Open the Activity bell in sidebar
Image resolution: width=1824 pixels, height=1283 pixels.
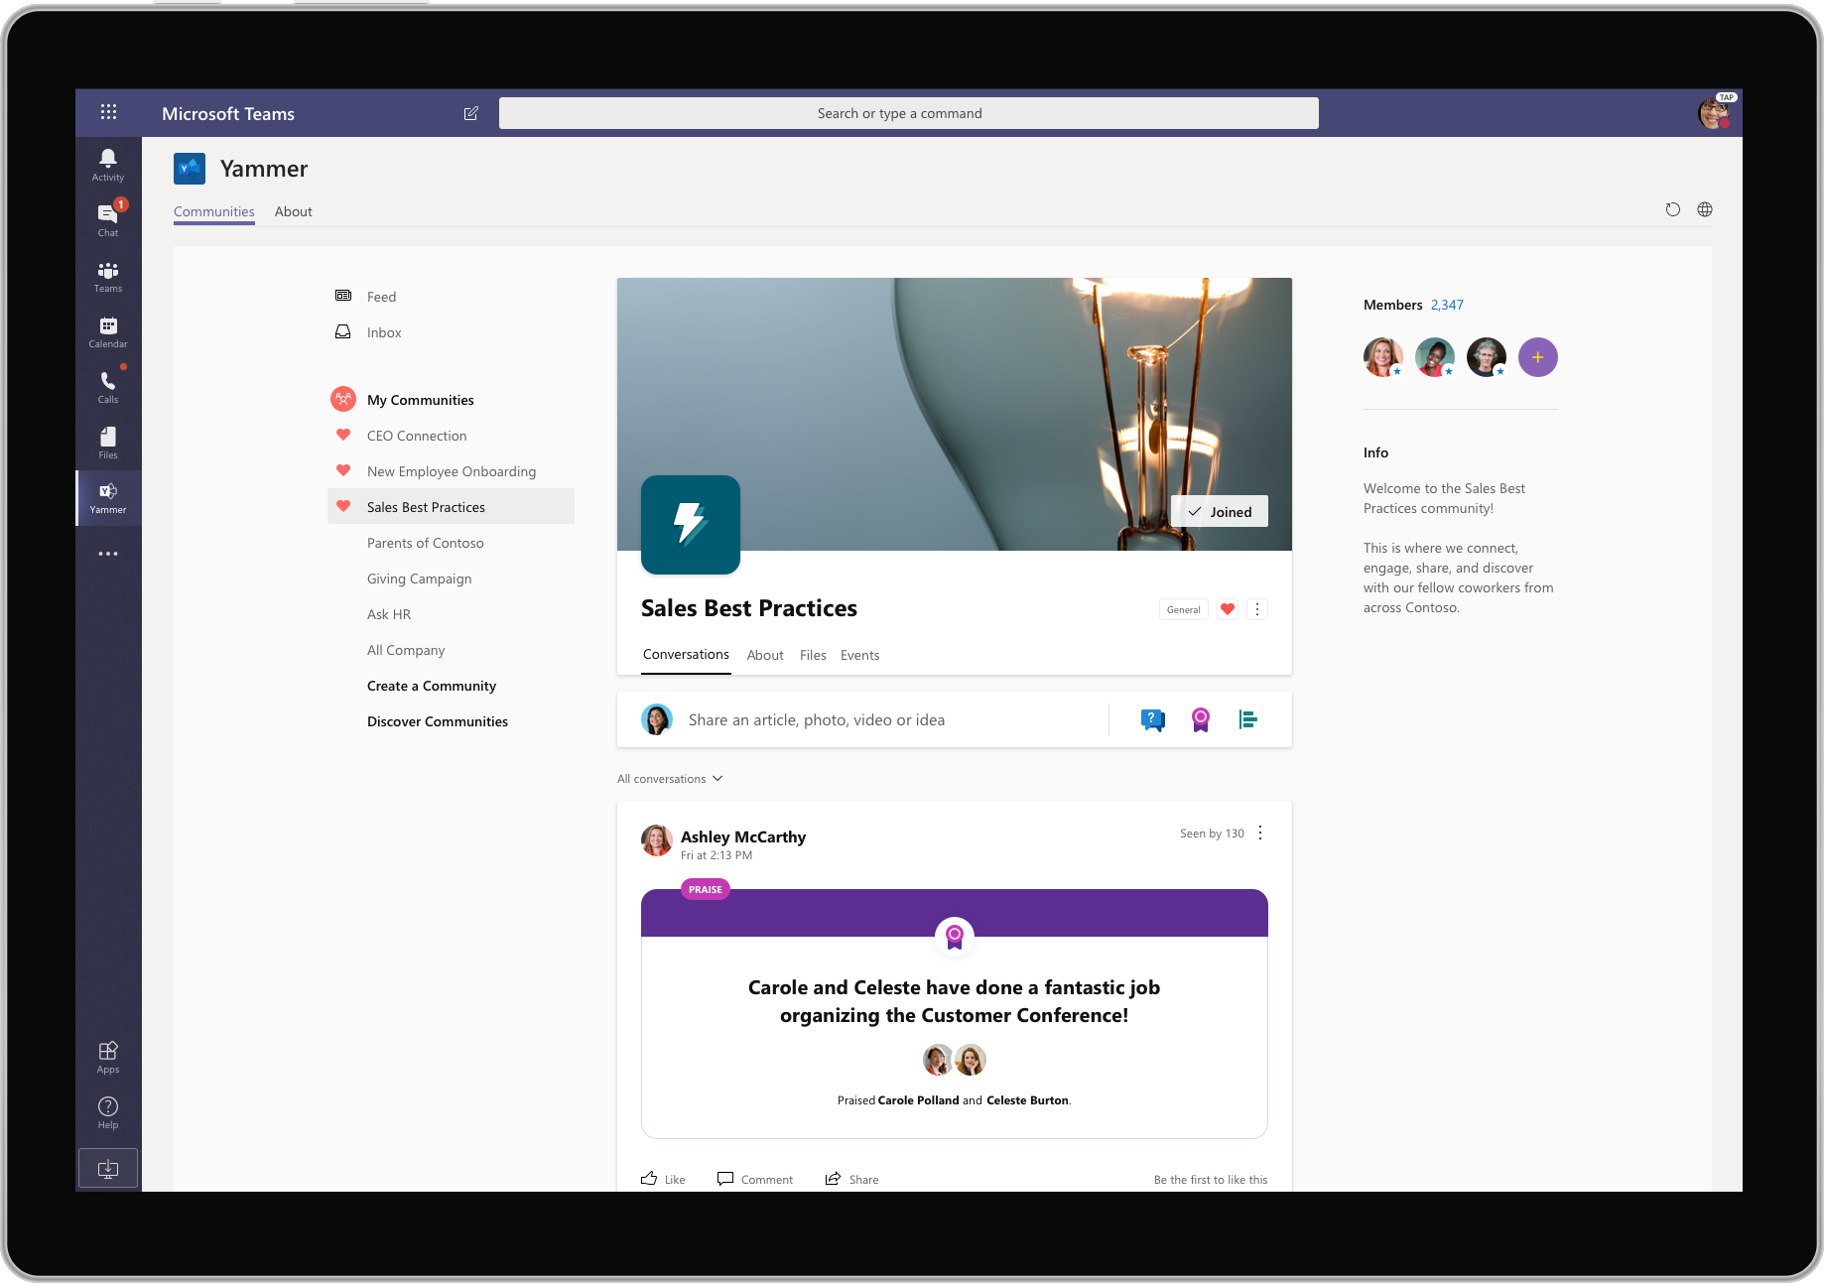tap(108, 164)
